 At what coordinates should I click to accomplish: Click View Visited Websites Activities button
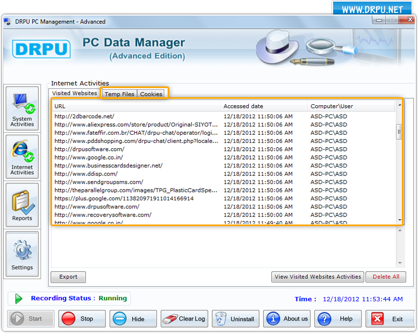[318, 277]
